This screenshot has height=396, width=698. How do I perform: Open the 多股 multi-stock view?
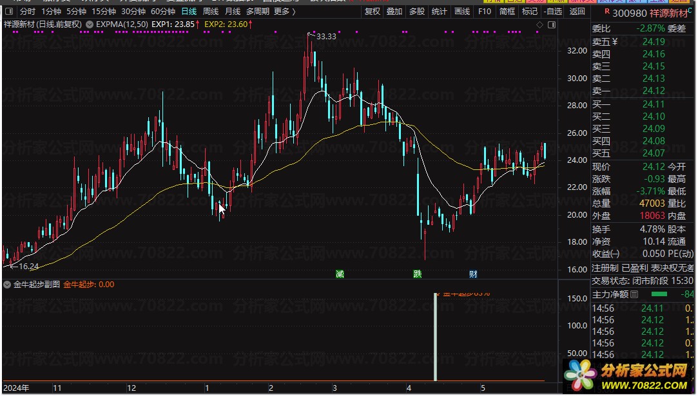(417, 11)
